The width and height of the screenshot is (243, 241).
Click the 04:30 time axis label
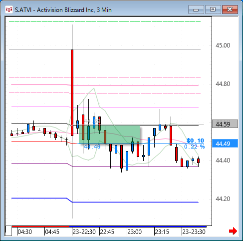[x=25, y=232]
